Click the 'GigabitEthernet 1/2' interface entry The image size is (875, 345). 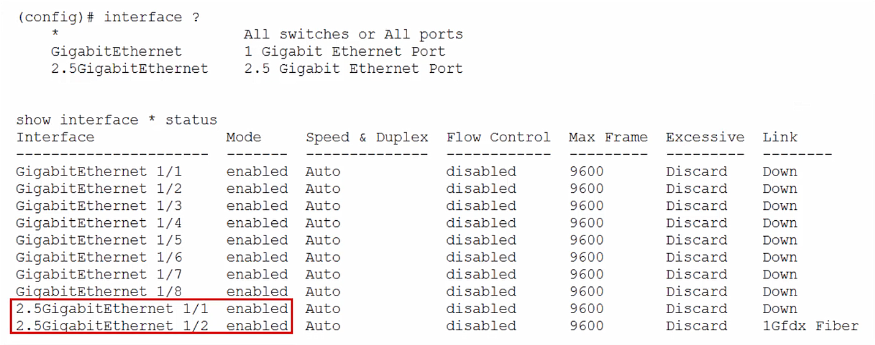(x=99, y=189)
